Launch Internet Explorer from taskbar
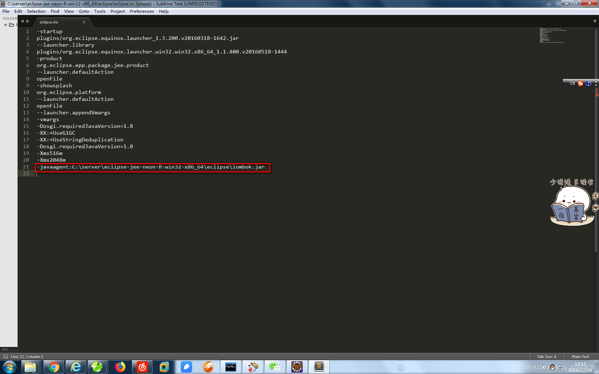This screenshot has height=374, width=599. [76, 367]
